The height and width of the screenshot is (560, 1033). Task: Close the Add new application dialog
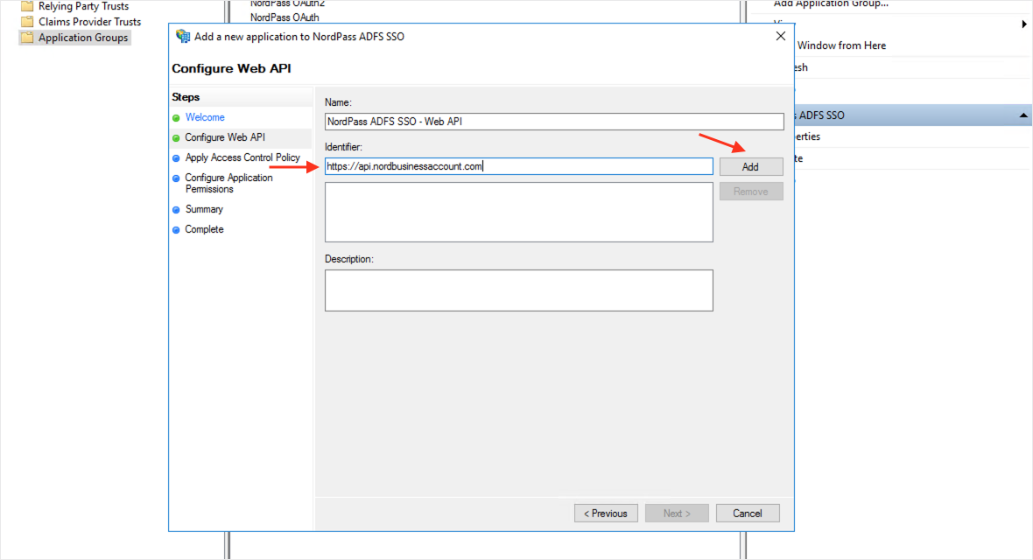(x=781, y=36)
